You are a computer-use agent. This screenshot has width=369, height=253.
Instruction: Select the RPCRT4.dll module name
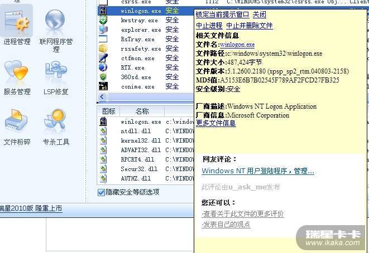137,159
